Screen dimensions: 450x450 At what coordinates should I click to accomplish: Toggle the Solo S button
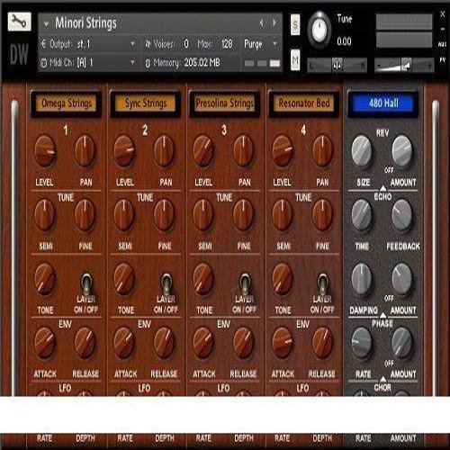(x=295, y=24)
